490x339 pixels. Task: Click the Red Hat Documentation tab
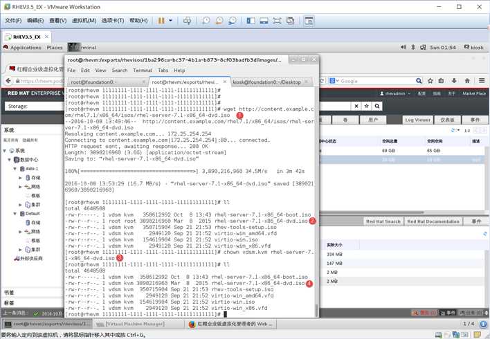433,221
